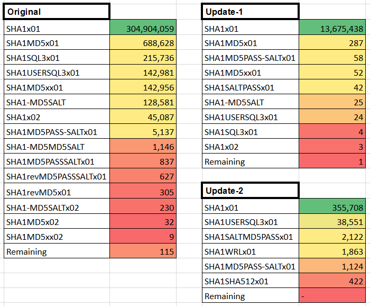Select the SHA1SHA512x01 label cell

click(251, 281)
